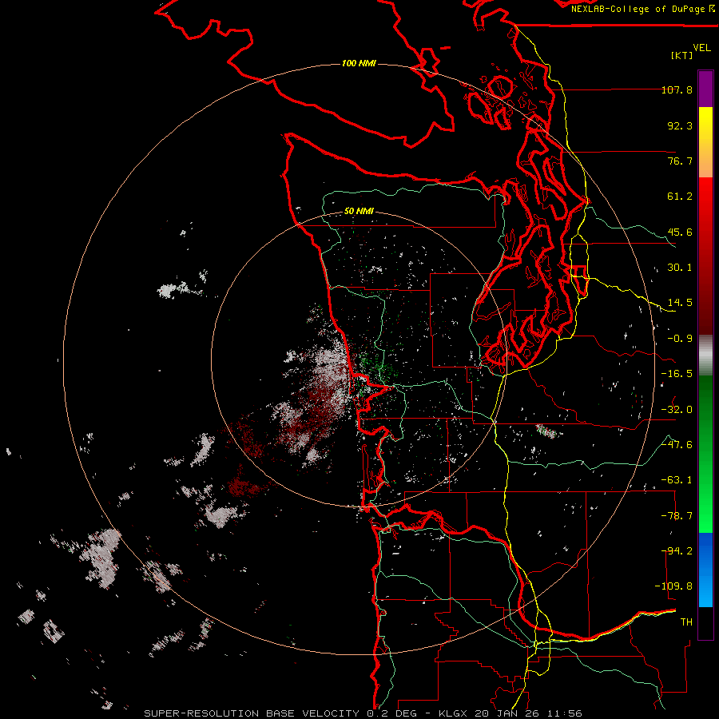Click the purple top color bar segment
The image size is (719, 719).
click(x=705, y=89)
